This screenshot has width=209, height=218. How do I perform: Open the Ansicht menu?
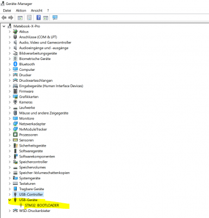(36, 10)
